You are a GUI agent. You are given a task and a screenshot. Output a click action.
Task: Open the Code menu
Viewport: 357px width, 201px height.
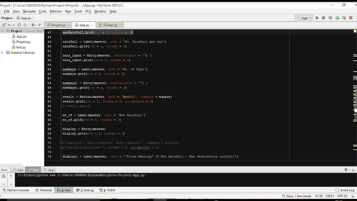click(43, 11)
